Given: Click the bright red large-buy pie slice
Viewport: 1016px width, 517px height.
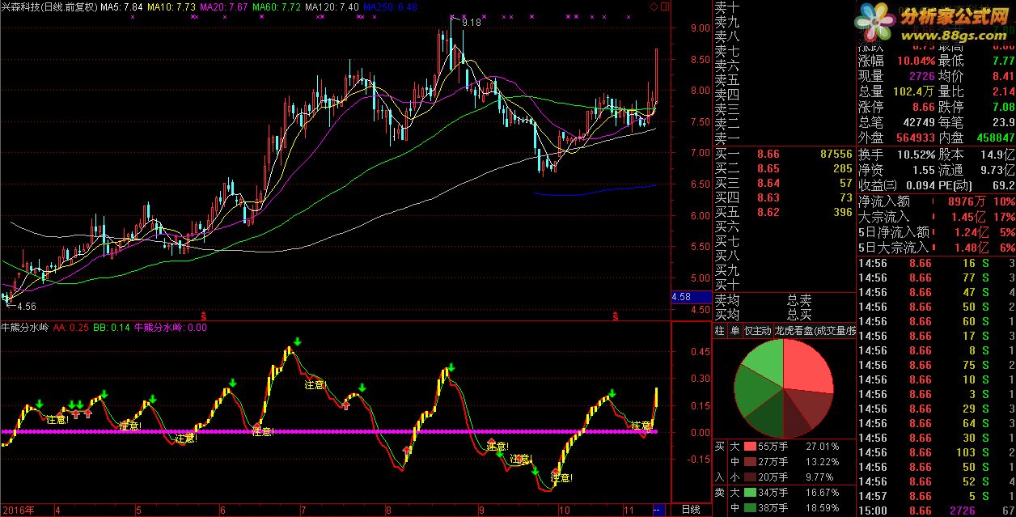Looking at the screenshot, I should tap(809, 368).
